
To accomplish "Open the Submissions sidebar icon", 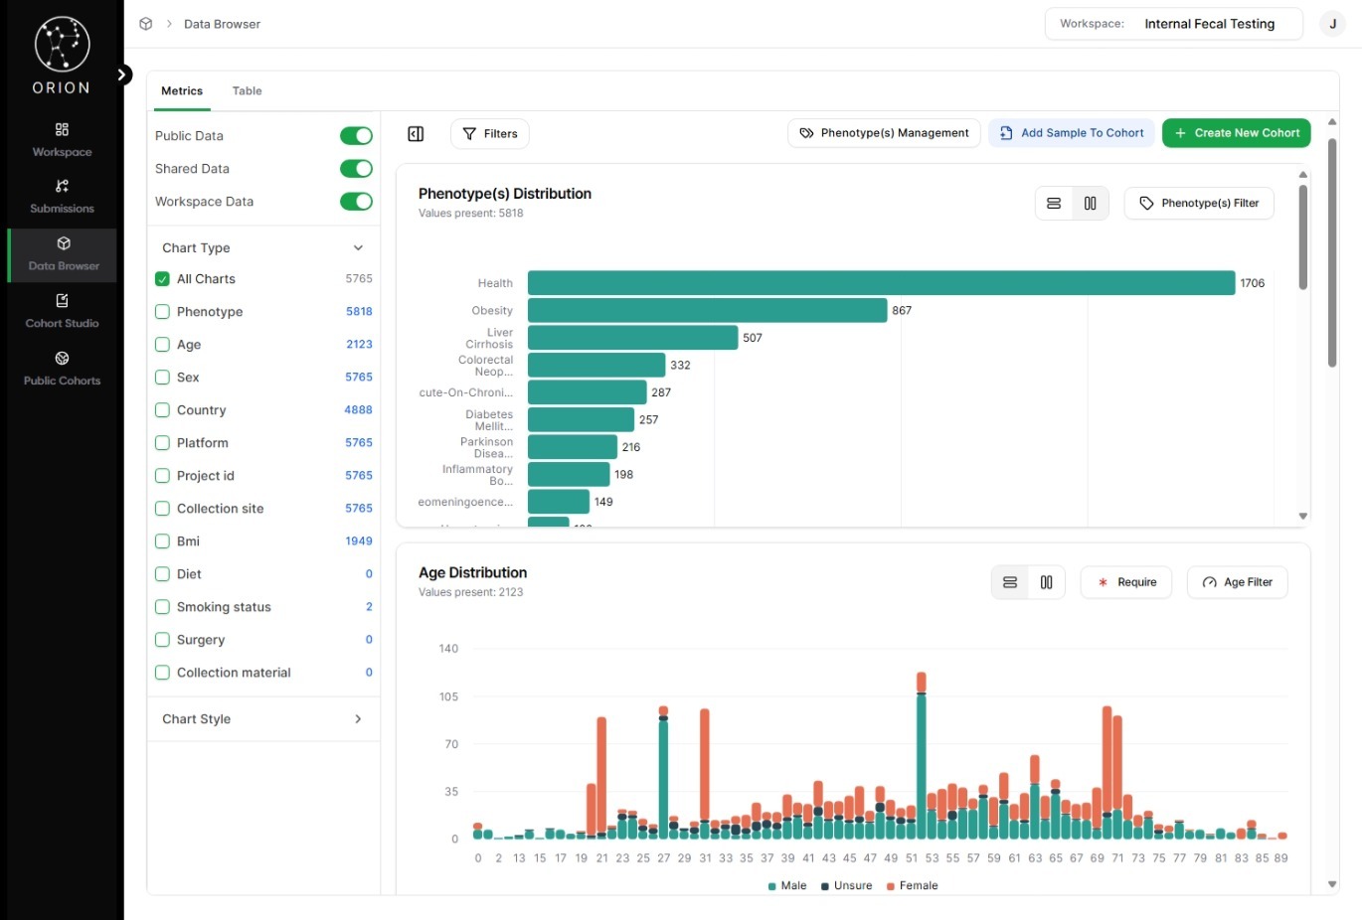I will point(62,196).
